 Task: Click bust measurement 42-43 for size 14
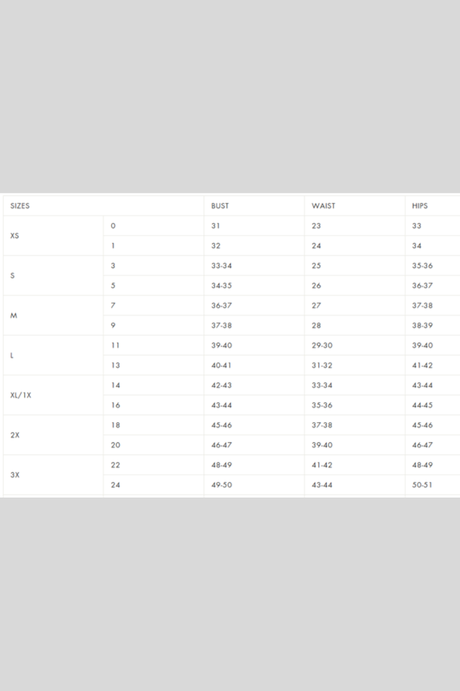pos(221,385)
